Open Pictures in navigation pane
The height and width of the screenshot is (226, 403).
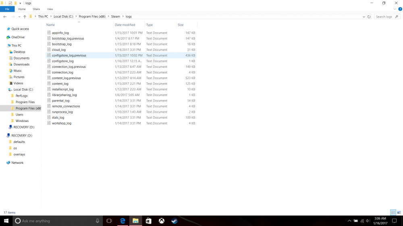[x=19, y=77]
